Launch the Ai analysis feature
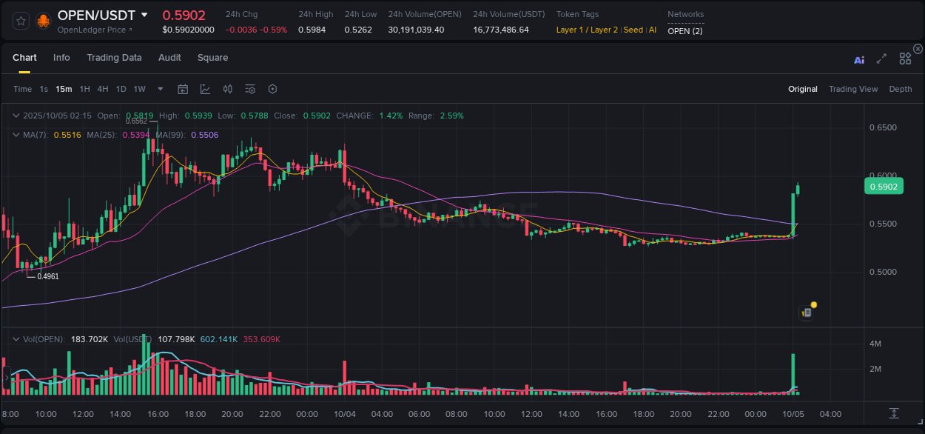The width and height of the screenshot is (925, 434). coord(858,59)
